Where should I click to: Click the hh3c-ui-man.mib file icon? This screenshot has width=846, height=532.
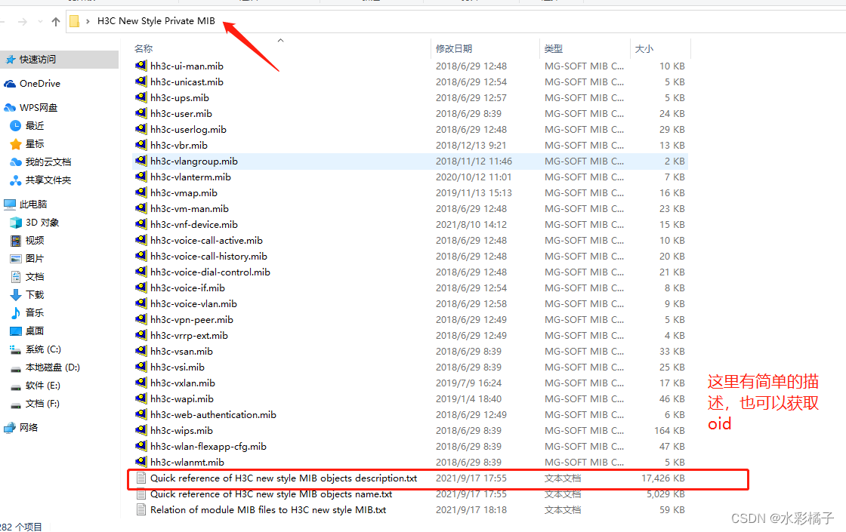coord(140,66)
